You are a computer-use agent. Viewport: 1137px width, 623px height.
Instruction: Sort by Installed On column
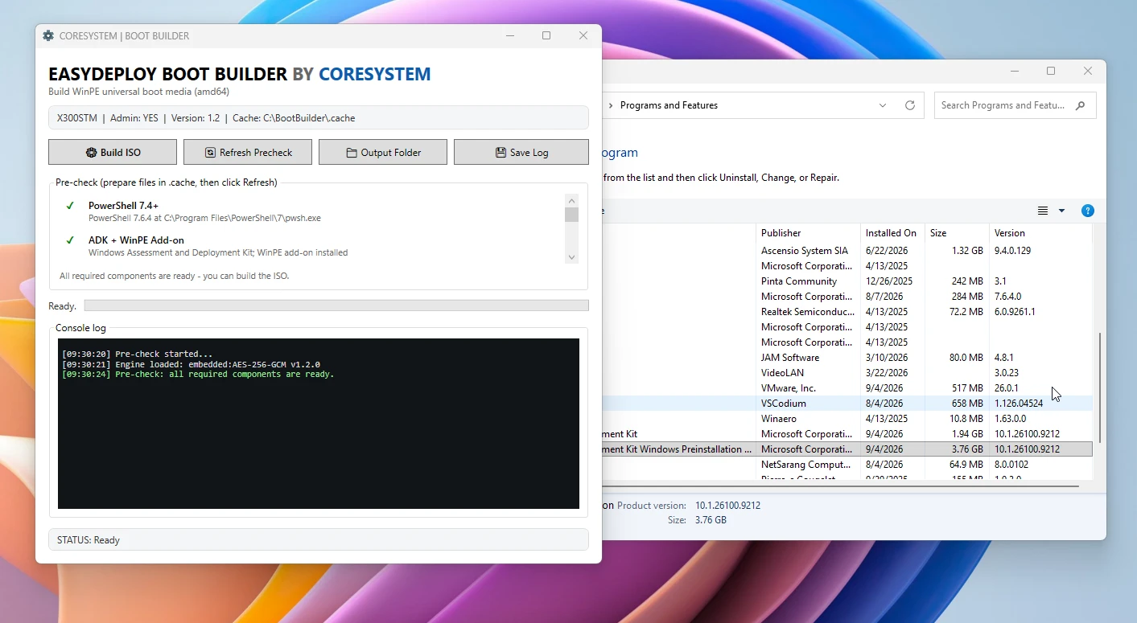(892, 233)
